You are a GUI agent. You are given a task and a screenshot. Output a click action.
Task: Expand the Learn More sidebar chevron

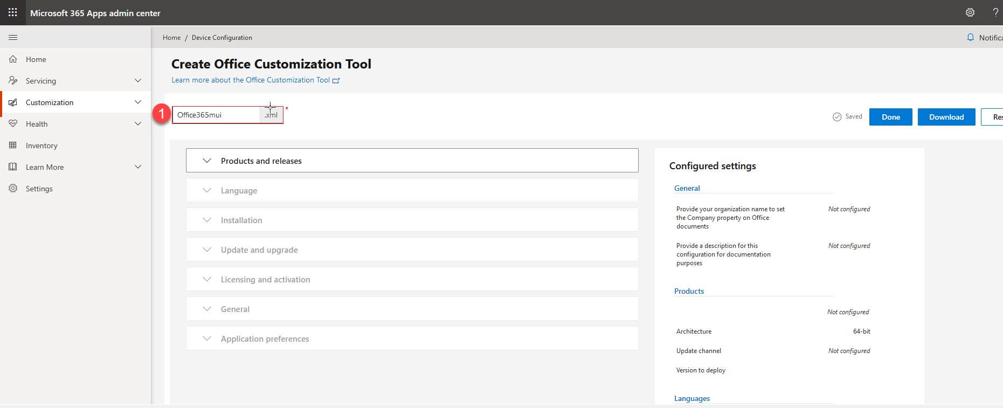(x=138, y=167)
